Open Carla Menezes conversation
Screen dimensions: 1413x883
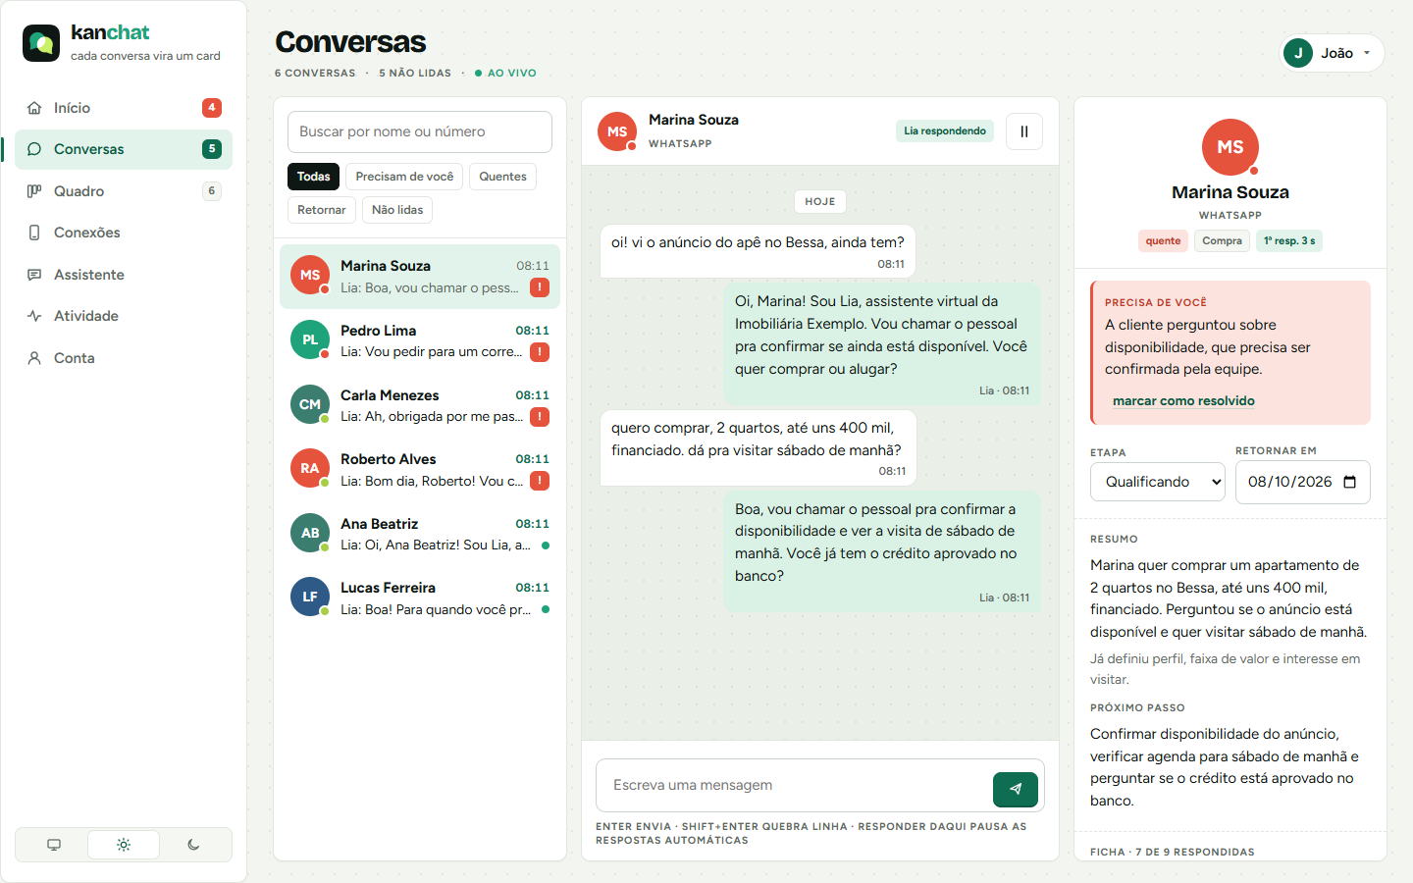pyautogui.click(x=420, y=405)
